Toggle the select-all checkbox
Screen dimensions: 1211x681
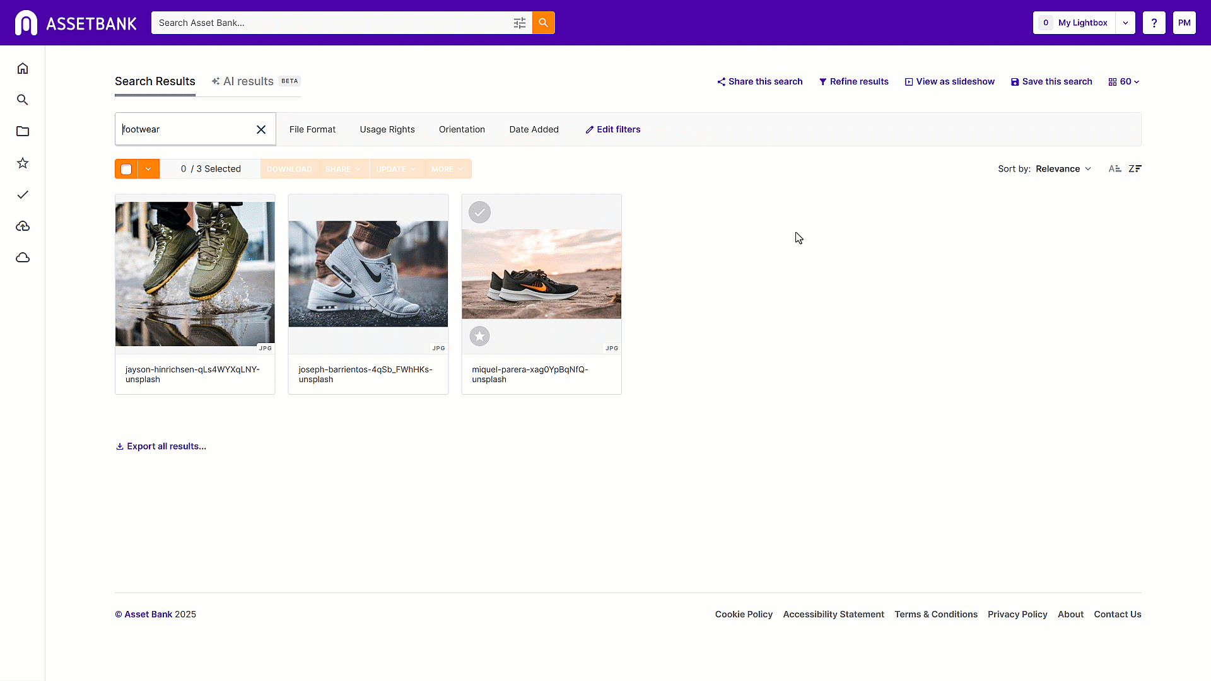pos(126,169)
